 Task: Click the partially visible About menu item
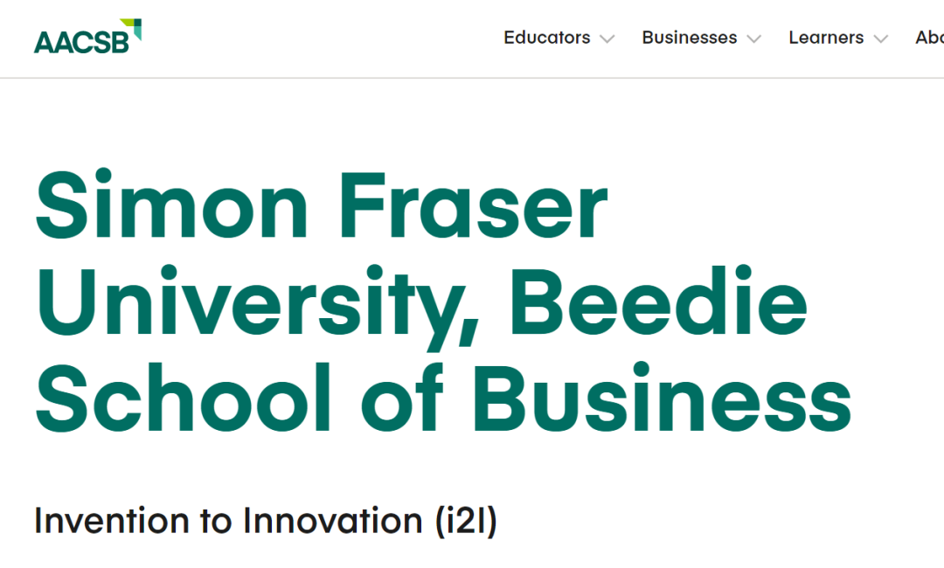(929, 38)
